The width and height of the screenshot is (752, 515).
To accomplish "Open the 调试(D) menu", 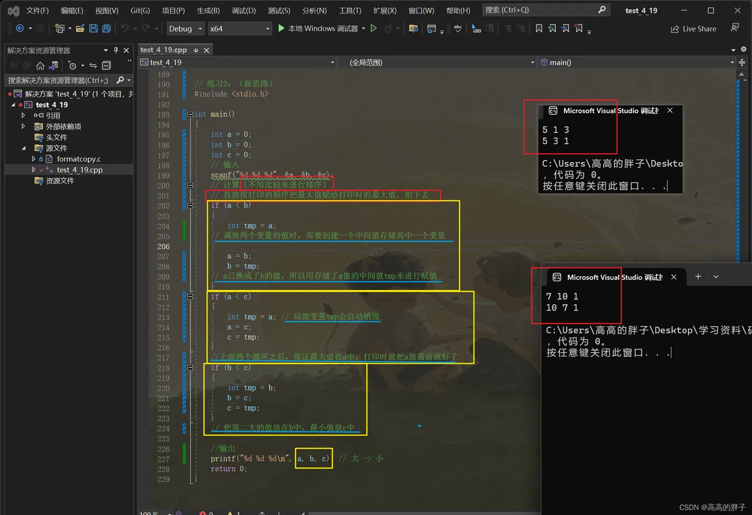I will click(244, 10).
